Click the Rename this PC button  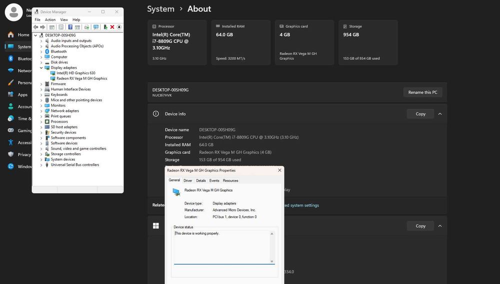click(x=422, y=92)
